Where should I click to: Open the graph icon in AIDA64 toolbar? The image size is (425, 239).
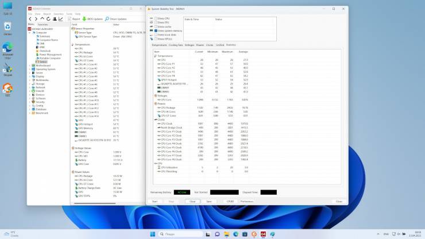click(x=61, y=19)
